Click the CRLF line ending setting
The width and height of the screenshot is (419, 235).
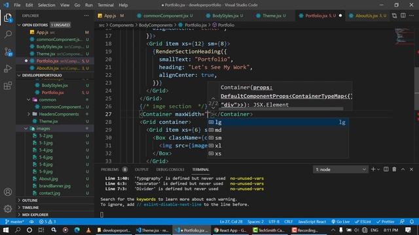288,222
